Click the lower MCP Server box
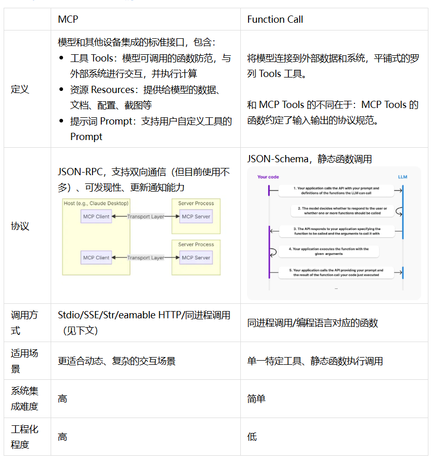 pos(196,257)
